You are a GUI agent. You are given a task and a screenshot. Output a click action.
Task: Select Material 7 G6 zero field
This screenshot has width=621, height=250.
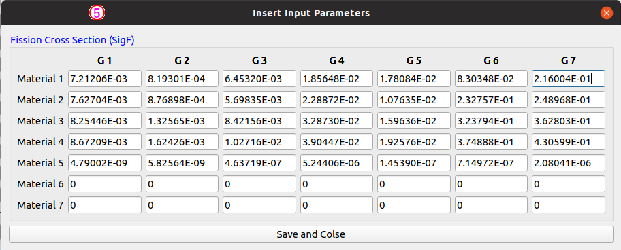click(491, 205)
